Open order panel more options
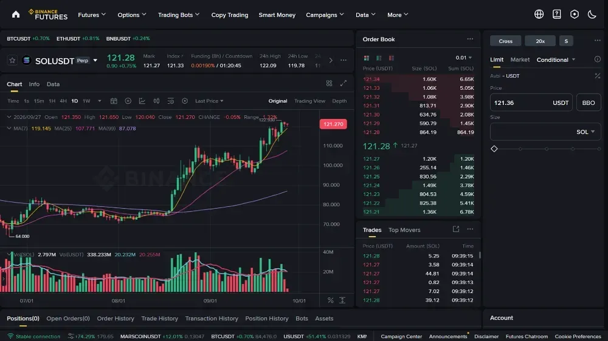The height and width of the screenshot is (341, 608). pos(597,41)
